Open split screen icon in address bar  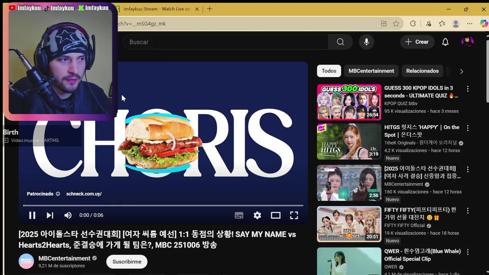pos(384,24)
